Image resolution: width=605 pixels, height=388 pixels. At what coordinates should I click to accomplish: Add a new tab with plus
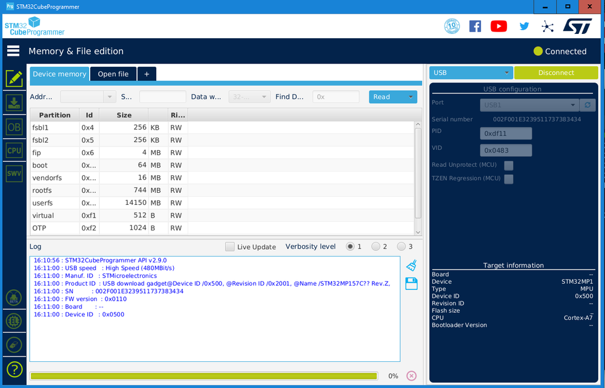147,74
